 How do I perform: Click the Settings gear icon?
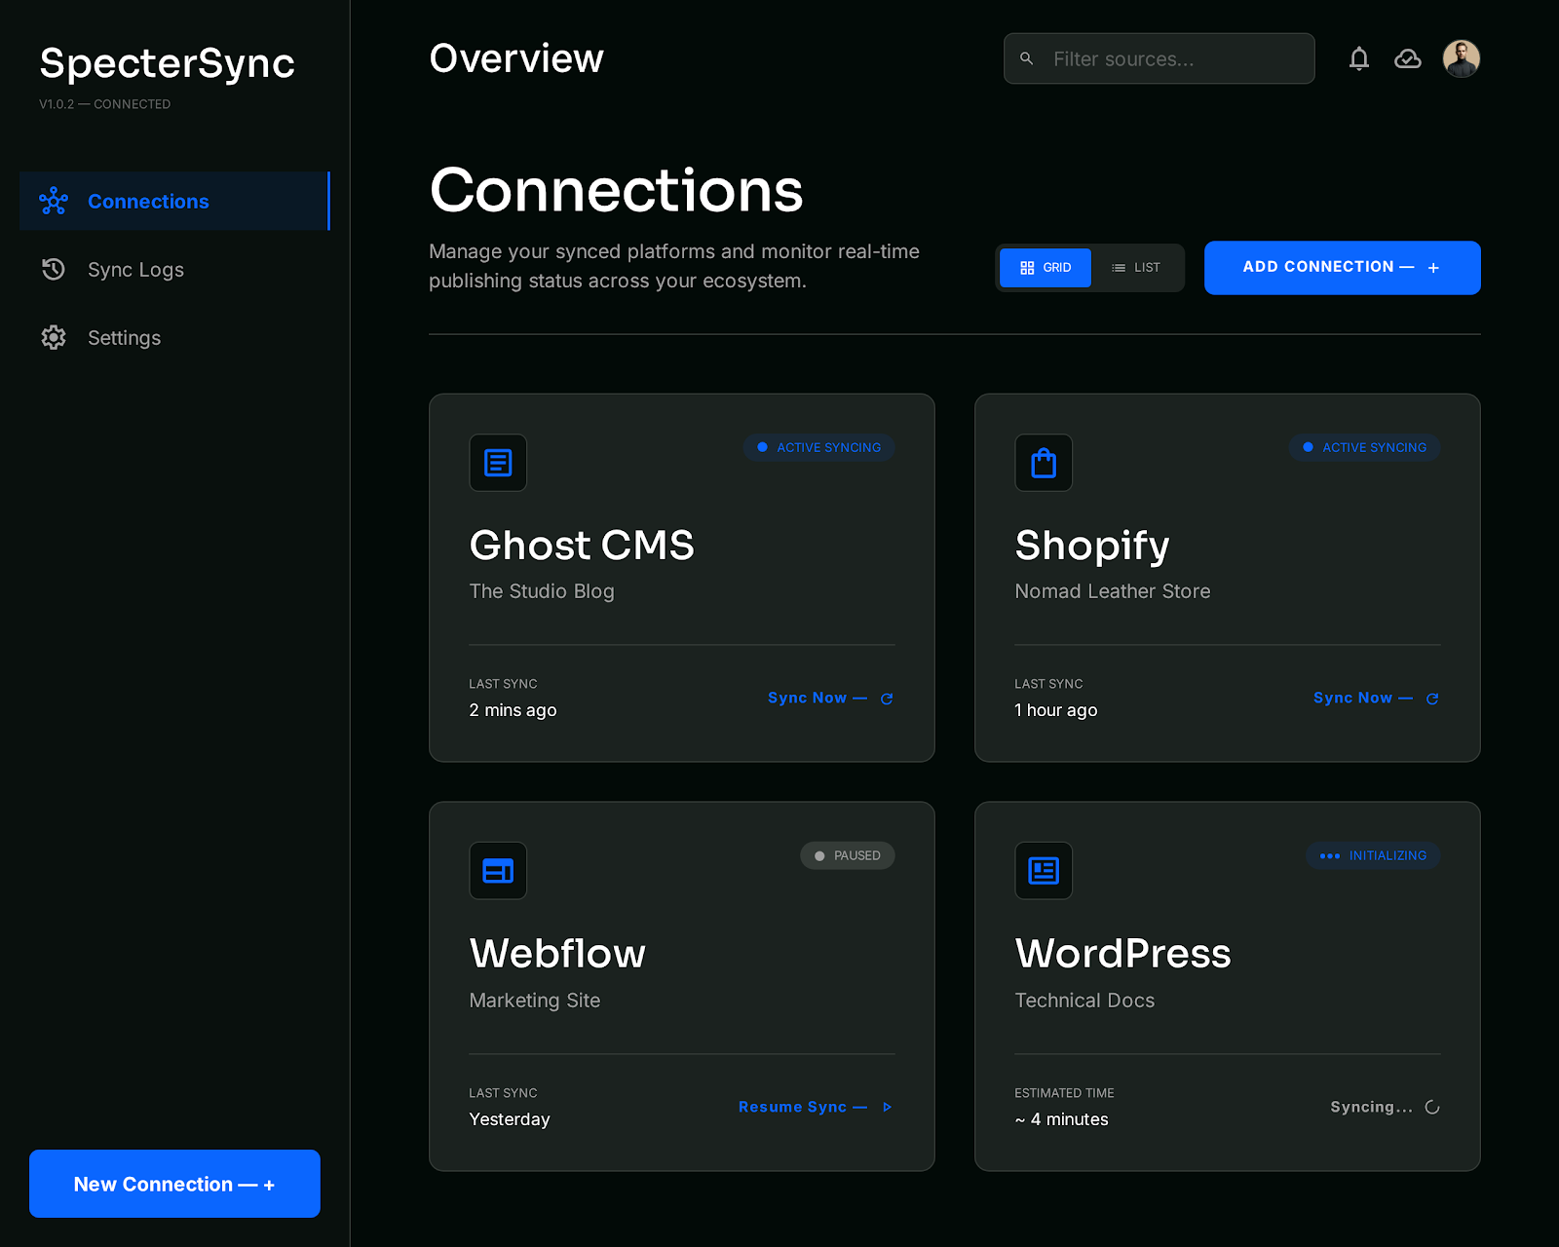[54, 337]
